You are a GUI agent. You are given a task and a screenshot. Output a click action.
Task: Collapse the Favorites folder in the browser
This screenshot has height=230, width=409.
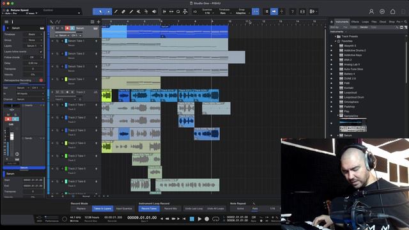[336, 41]
